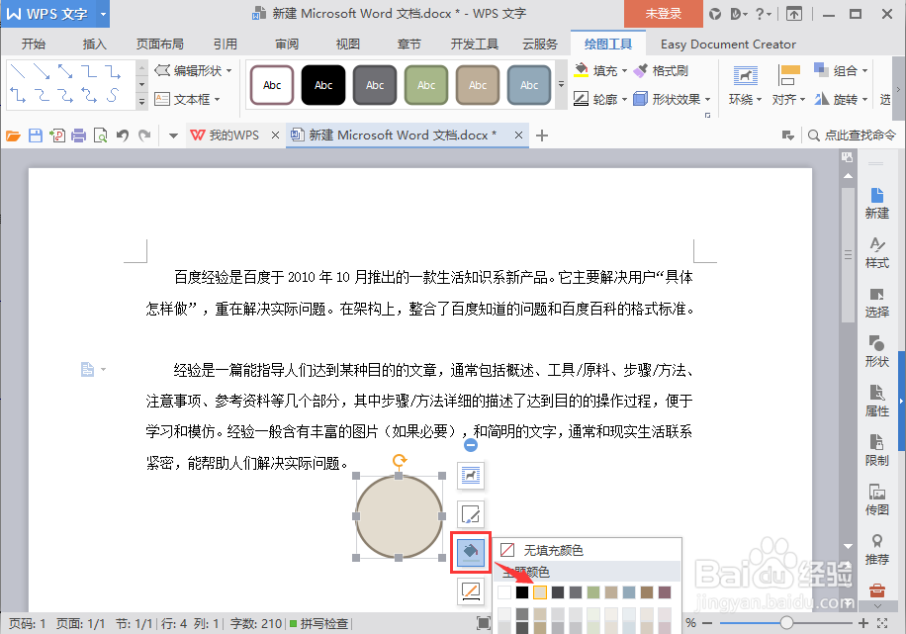
Task: Switch to the 审阅 tab
Action: (x=287, y=44)
